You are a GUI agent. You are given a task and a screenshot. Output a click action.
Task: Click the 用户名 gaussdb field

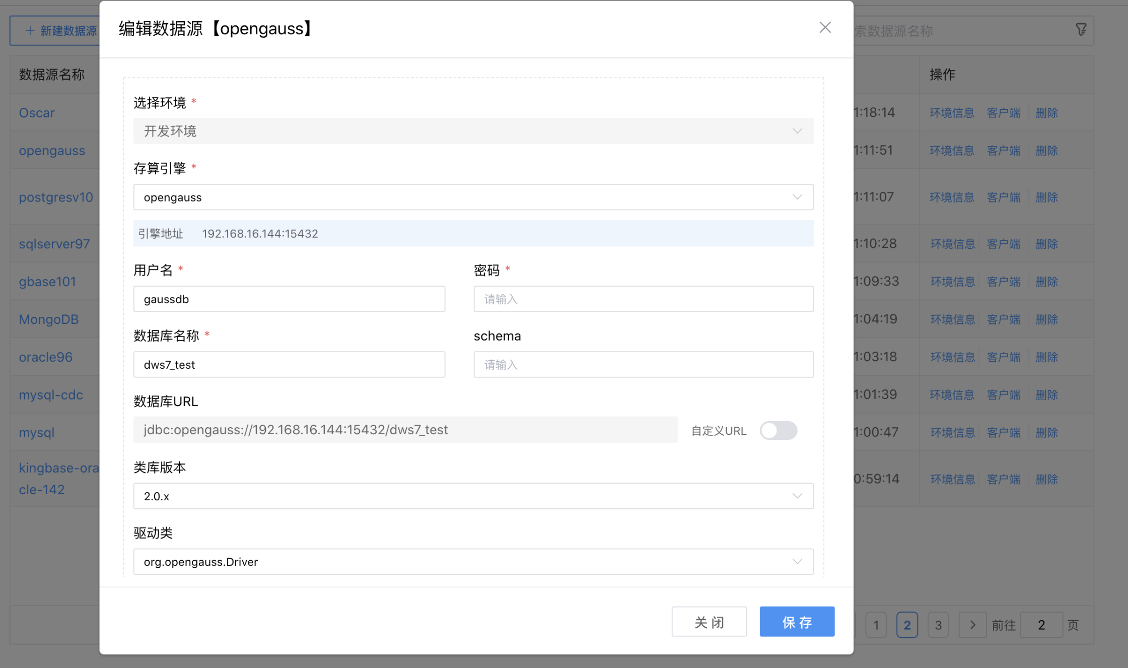point(289,299)
